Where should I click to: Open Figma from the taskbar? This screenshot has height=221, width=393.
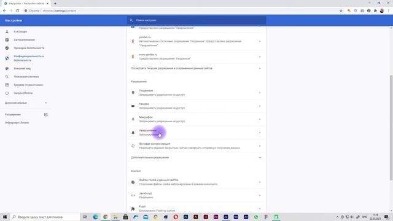tap(266, 217)
